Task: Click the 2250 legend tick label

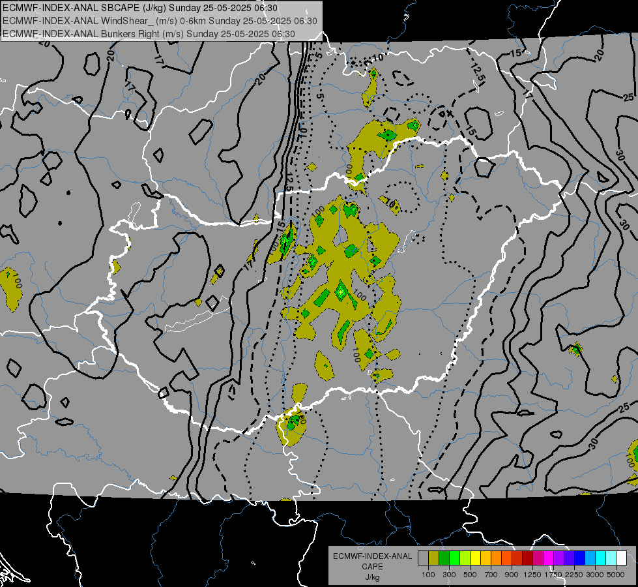Action: (x=574, y=575)
